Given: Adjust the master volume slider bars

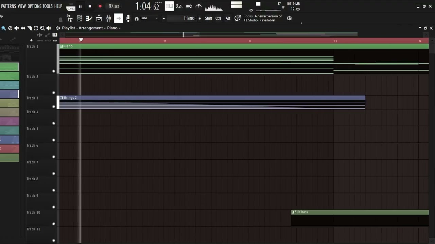Looking at the screenshot, I should pos(236,5).
